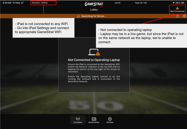The height and width of the screenshot is (129, 187).
Task: Click the 9:20 AM clock text
Action: [x=7, y=3]
